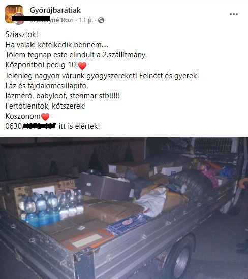Open the loaded truck photo
The width and height of the screenshot is (248, 279).
124,208
